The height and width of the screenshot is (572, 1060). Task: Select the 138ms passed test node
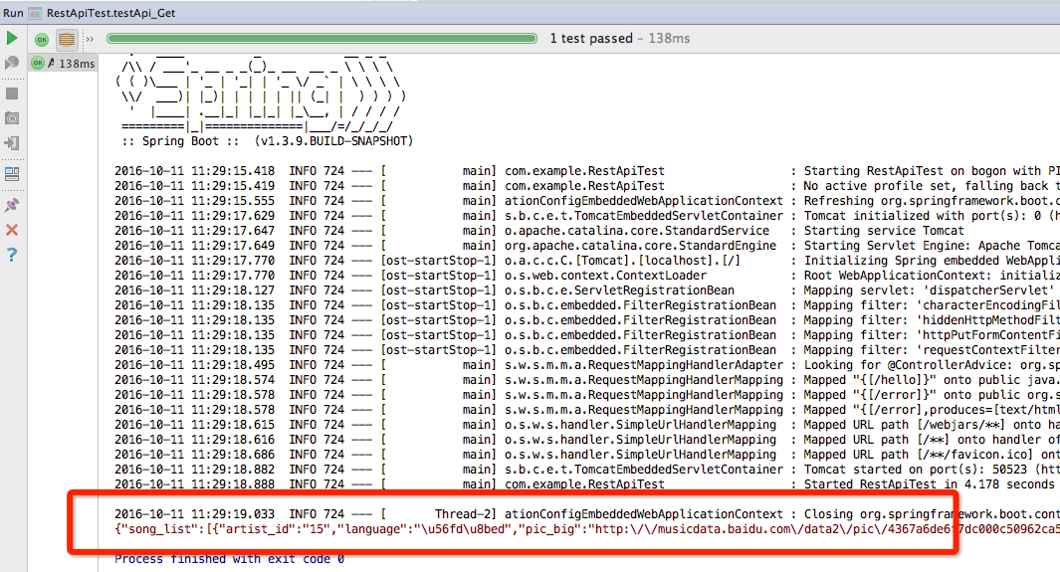[x=63, y=64]
